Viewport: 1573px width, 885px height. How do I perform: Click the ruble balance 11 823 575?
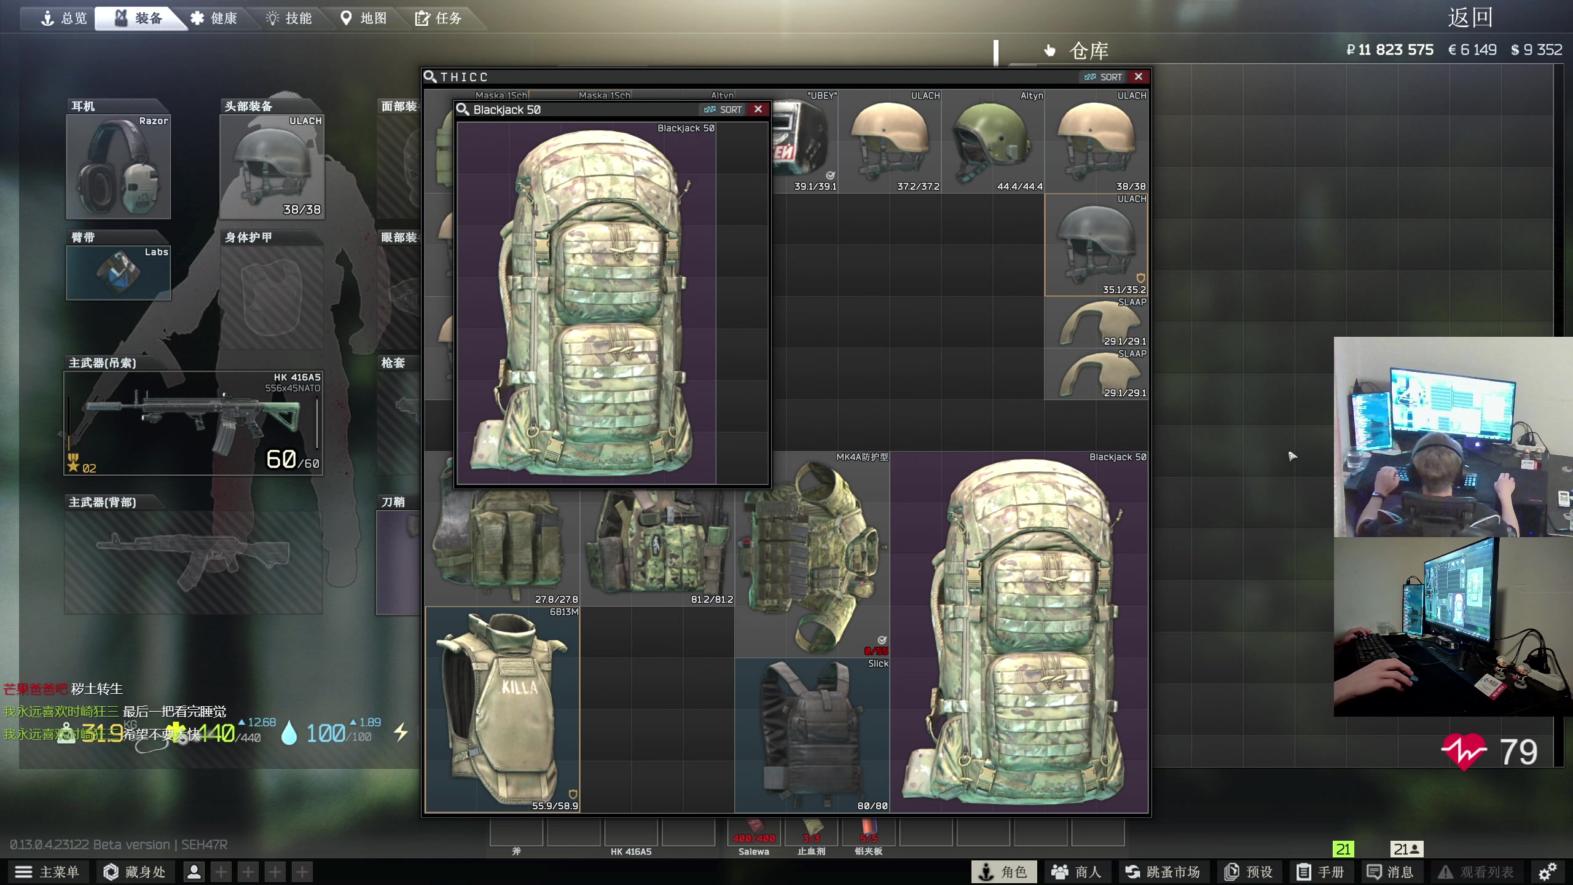[x=1390, y=50]
